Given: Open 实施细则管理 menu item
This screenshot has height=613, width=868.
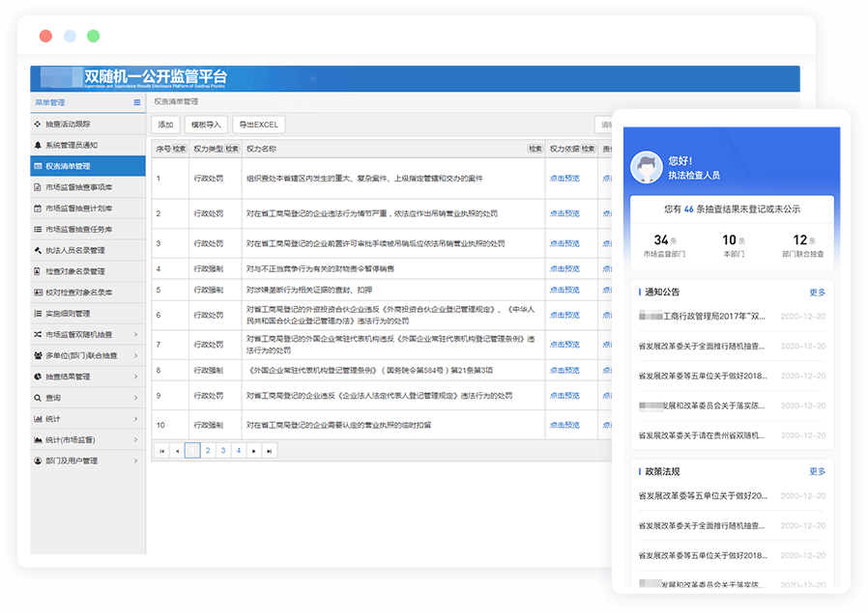Looking at the screenshot, I should [68, 314].
